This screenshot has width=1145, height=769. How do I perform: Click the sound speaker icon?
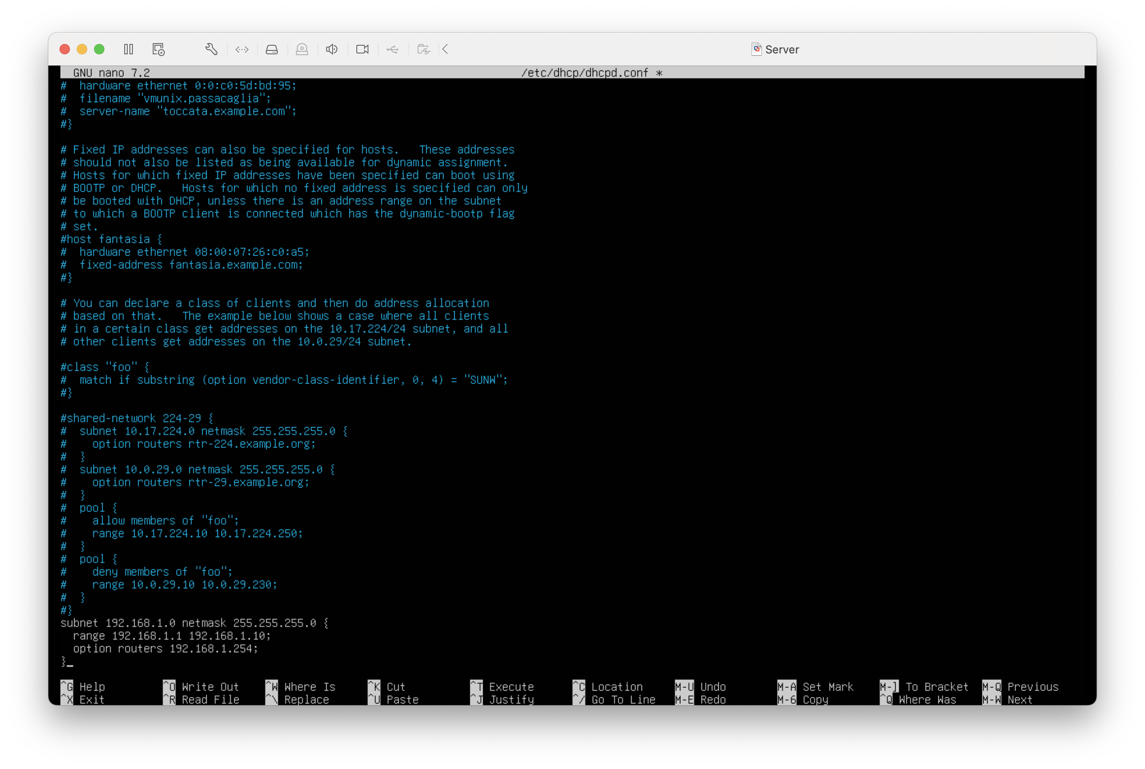[332, 49]
